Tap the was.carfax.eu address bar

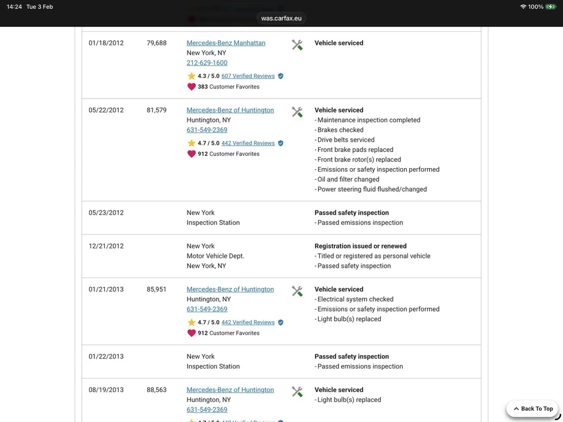[x=281, y=18]
